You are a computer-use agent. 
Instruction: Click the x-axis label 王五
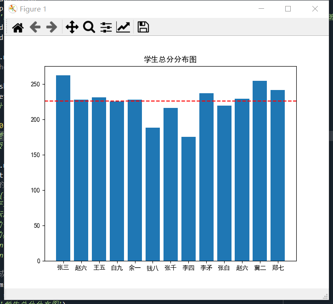[x=99, y=267]
